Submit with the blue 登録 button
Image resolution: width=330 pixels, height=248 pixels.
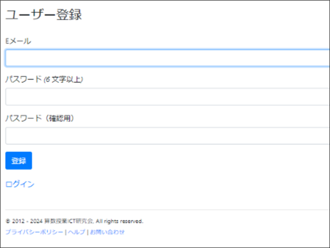click(x=19, y=161)
